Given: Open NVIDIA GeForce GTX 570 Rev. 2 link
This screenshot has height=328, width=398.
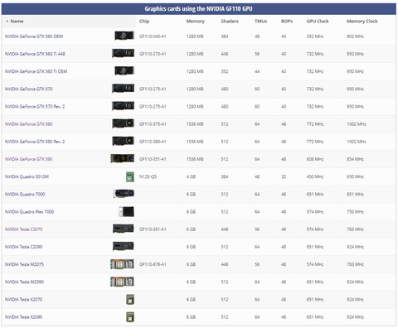Looking at the screenshot, I should [x=35, y=107].
